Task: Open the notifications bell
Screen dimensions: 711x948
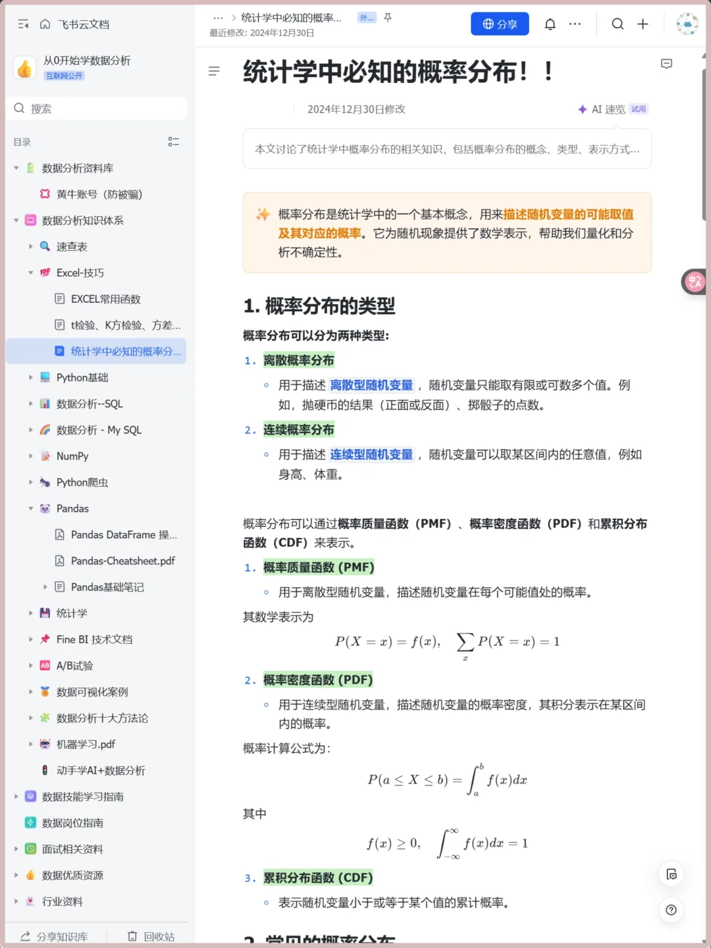Action: pos(550,24)
